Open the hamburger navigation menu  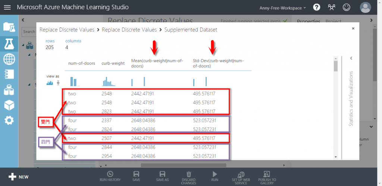tap(7, 7)
